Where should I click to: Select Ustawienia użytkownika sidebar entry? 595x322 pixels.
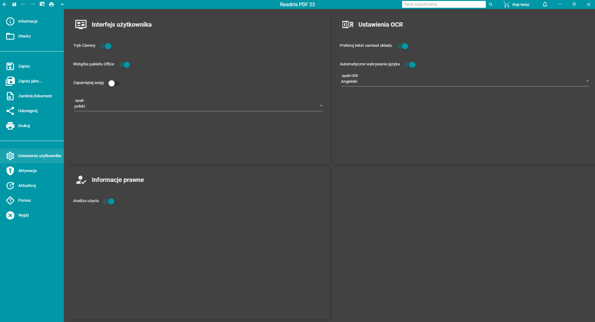32,156
